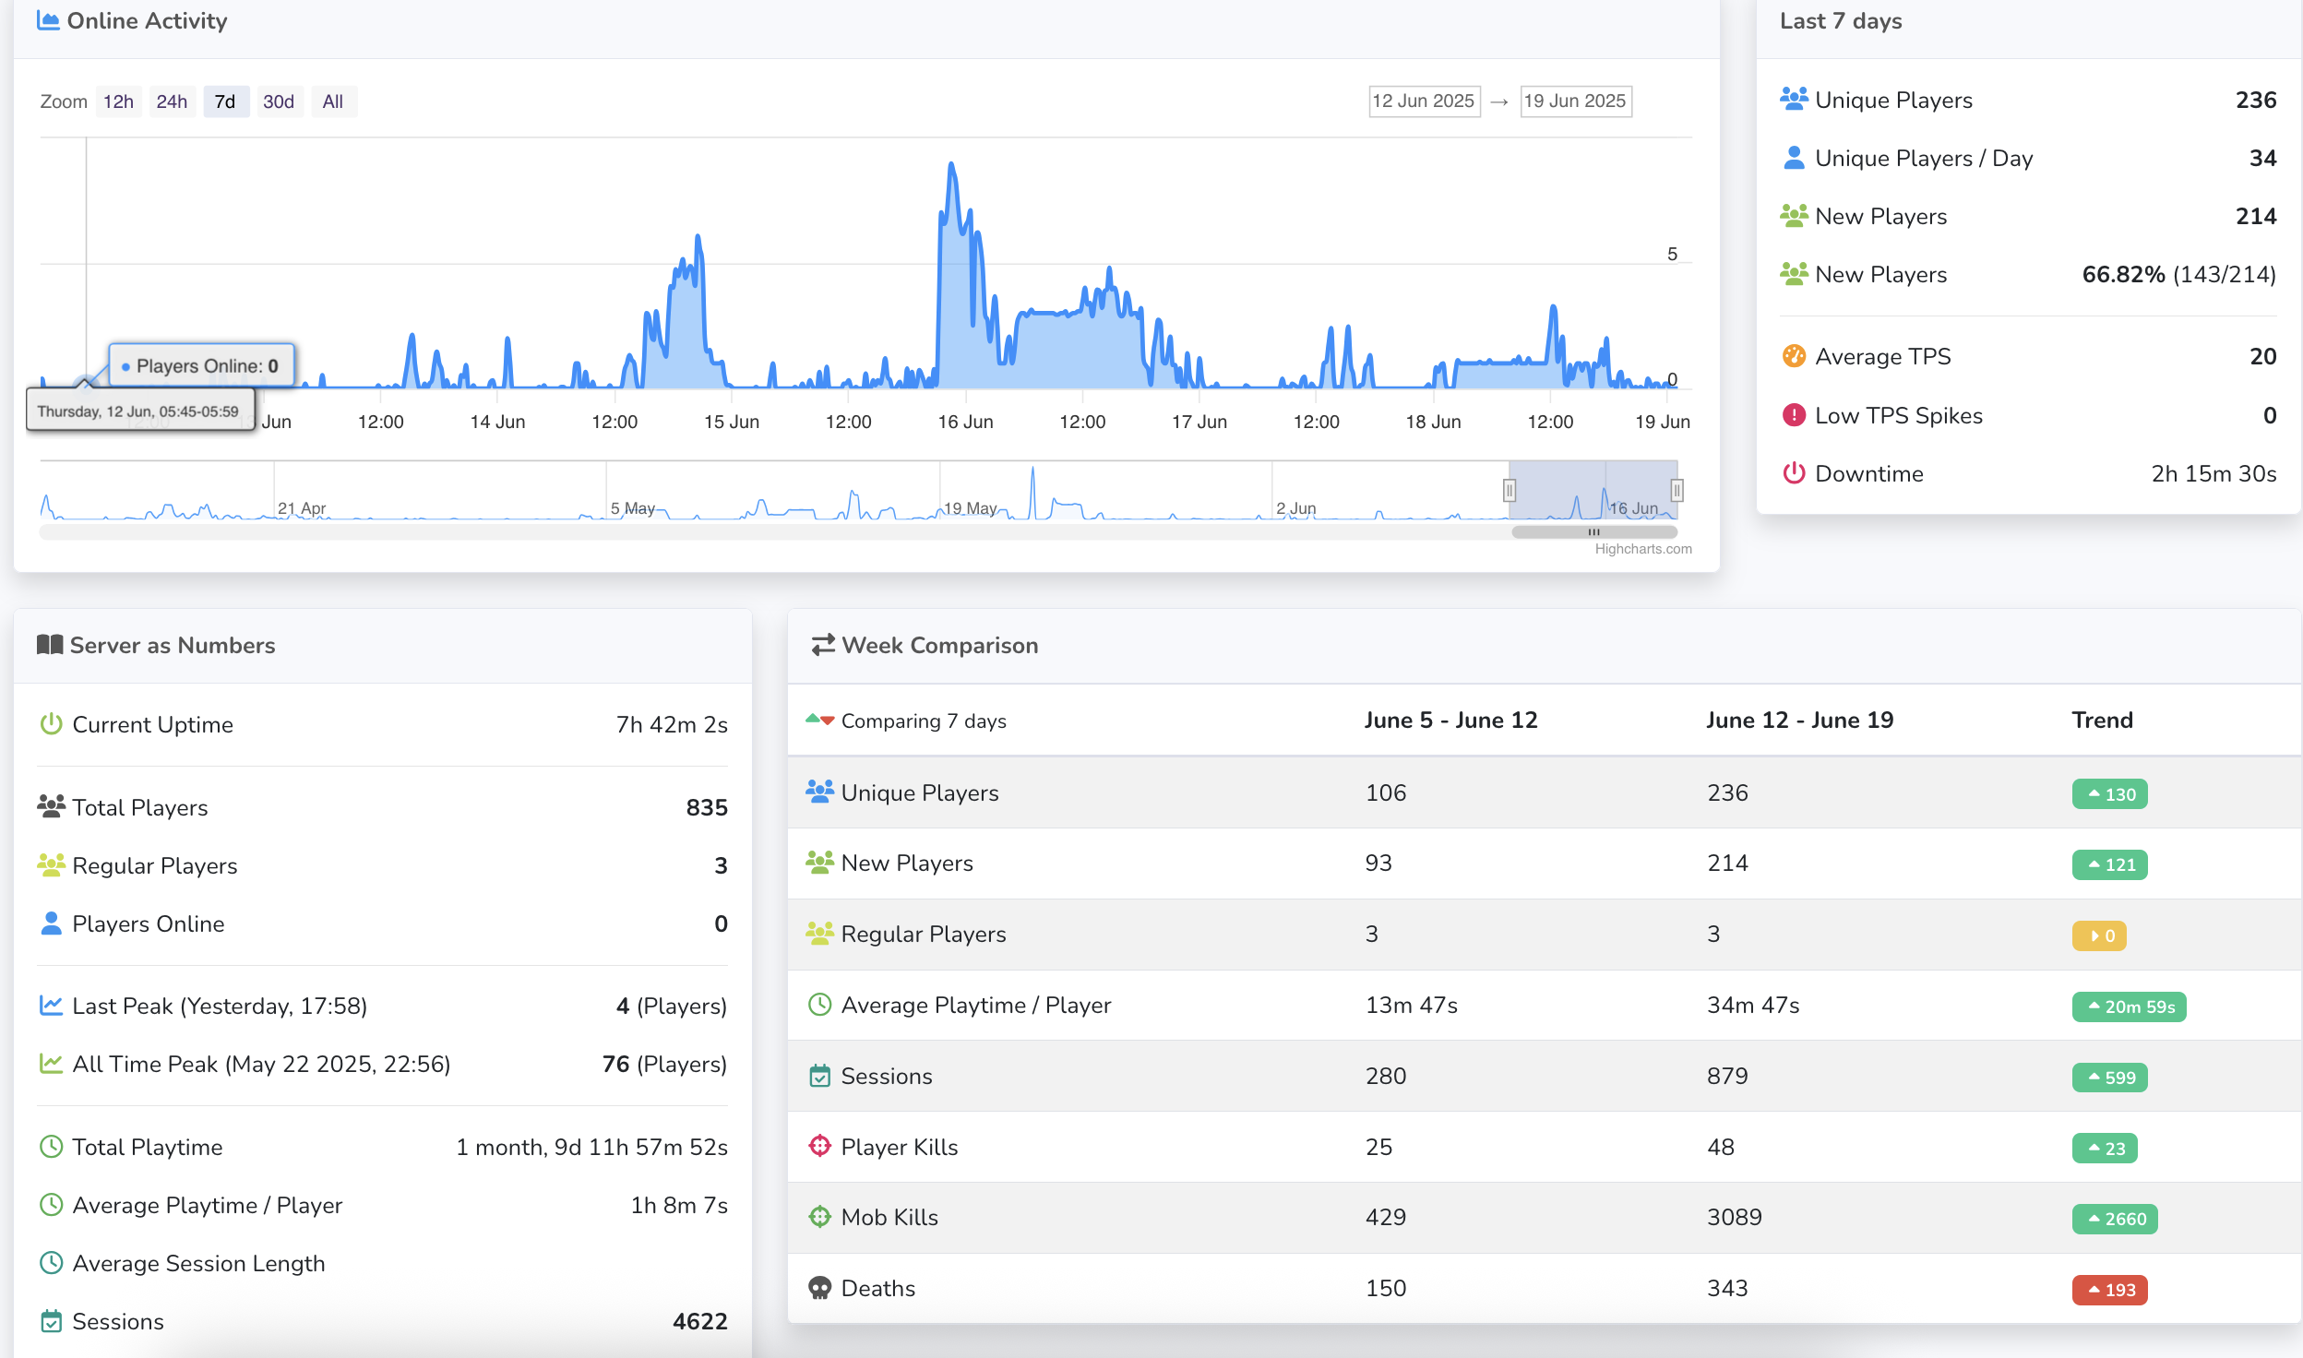Click the Downtime power icon
This screenshot has width=2303, height=1358.
coord(1793,473)
